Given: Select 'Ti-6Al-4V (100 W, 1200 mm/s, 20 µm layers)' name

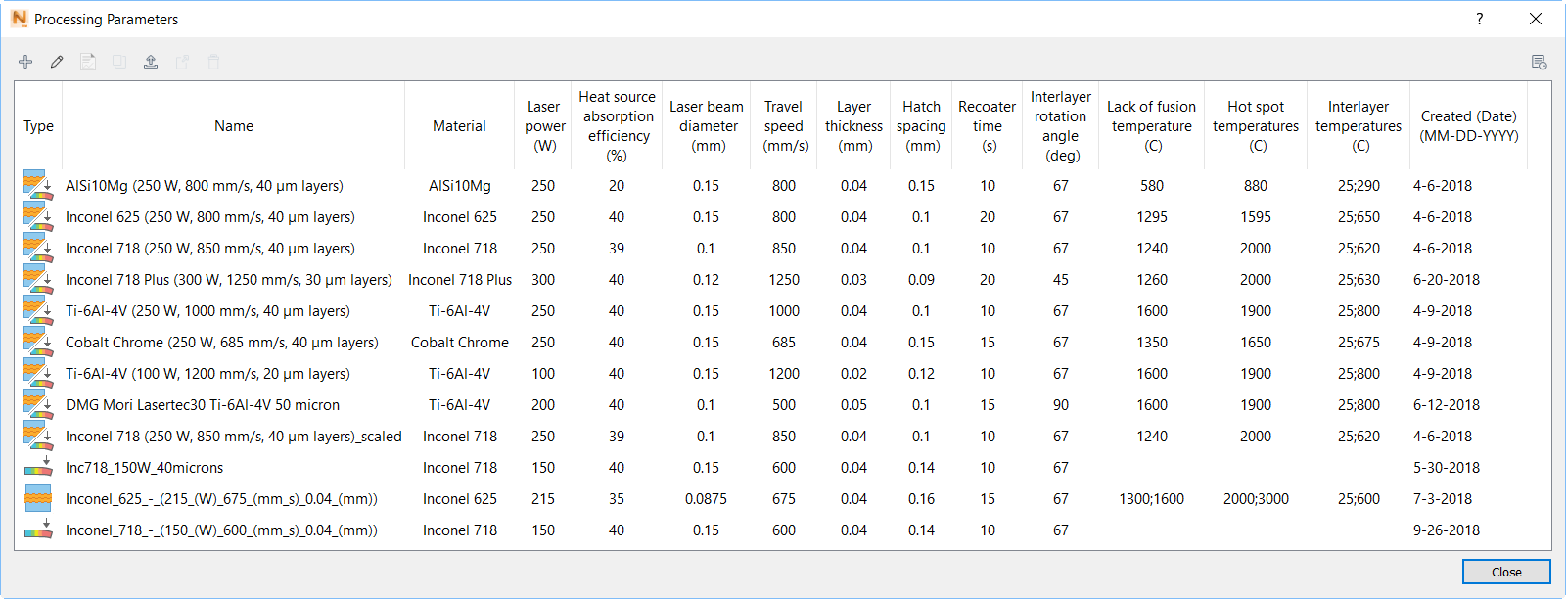Looking at the screenshot, I should [207, 373].
